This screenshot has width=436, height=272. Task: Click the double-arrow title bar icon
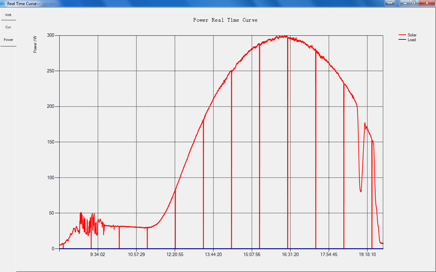coord(389,3)
